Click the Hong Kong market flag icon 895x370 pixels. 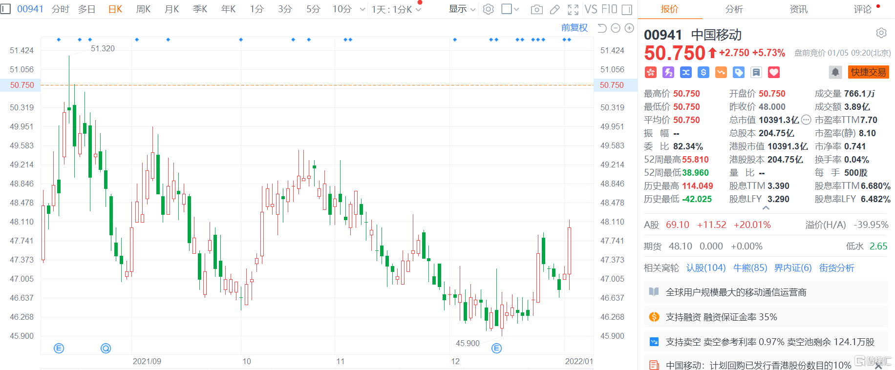click(x=650, y=72)
